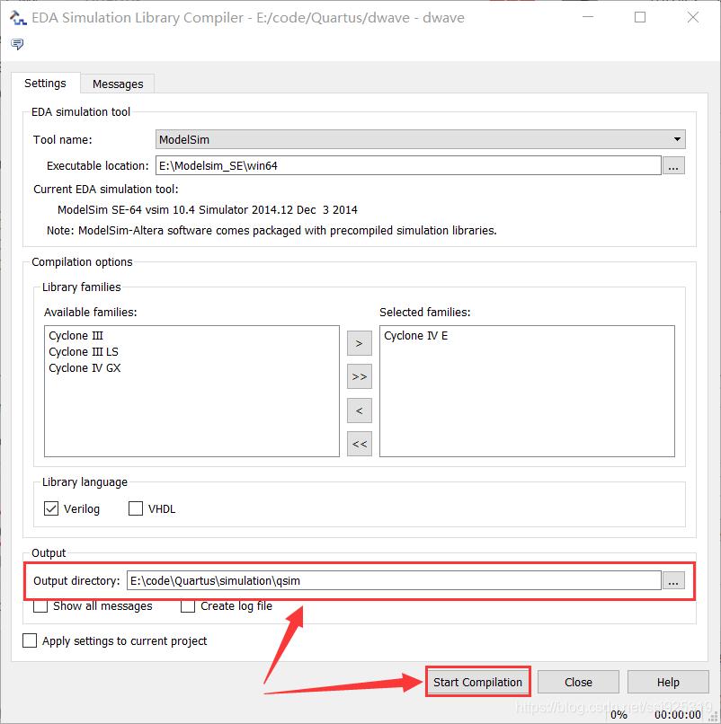Remove selected family with left arrow button
The width and height of the screenshot is (721, 724).
pos(359,411)
